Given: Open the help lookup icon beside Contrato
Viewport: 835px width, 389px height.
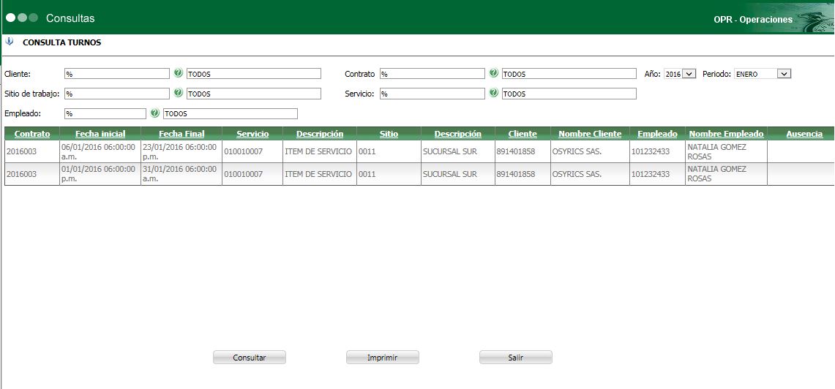Looking at the screenshot, I should [x=494, y=73].
